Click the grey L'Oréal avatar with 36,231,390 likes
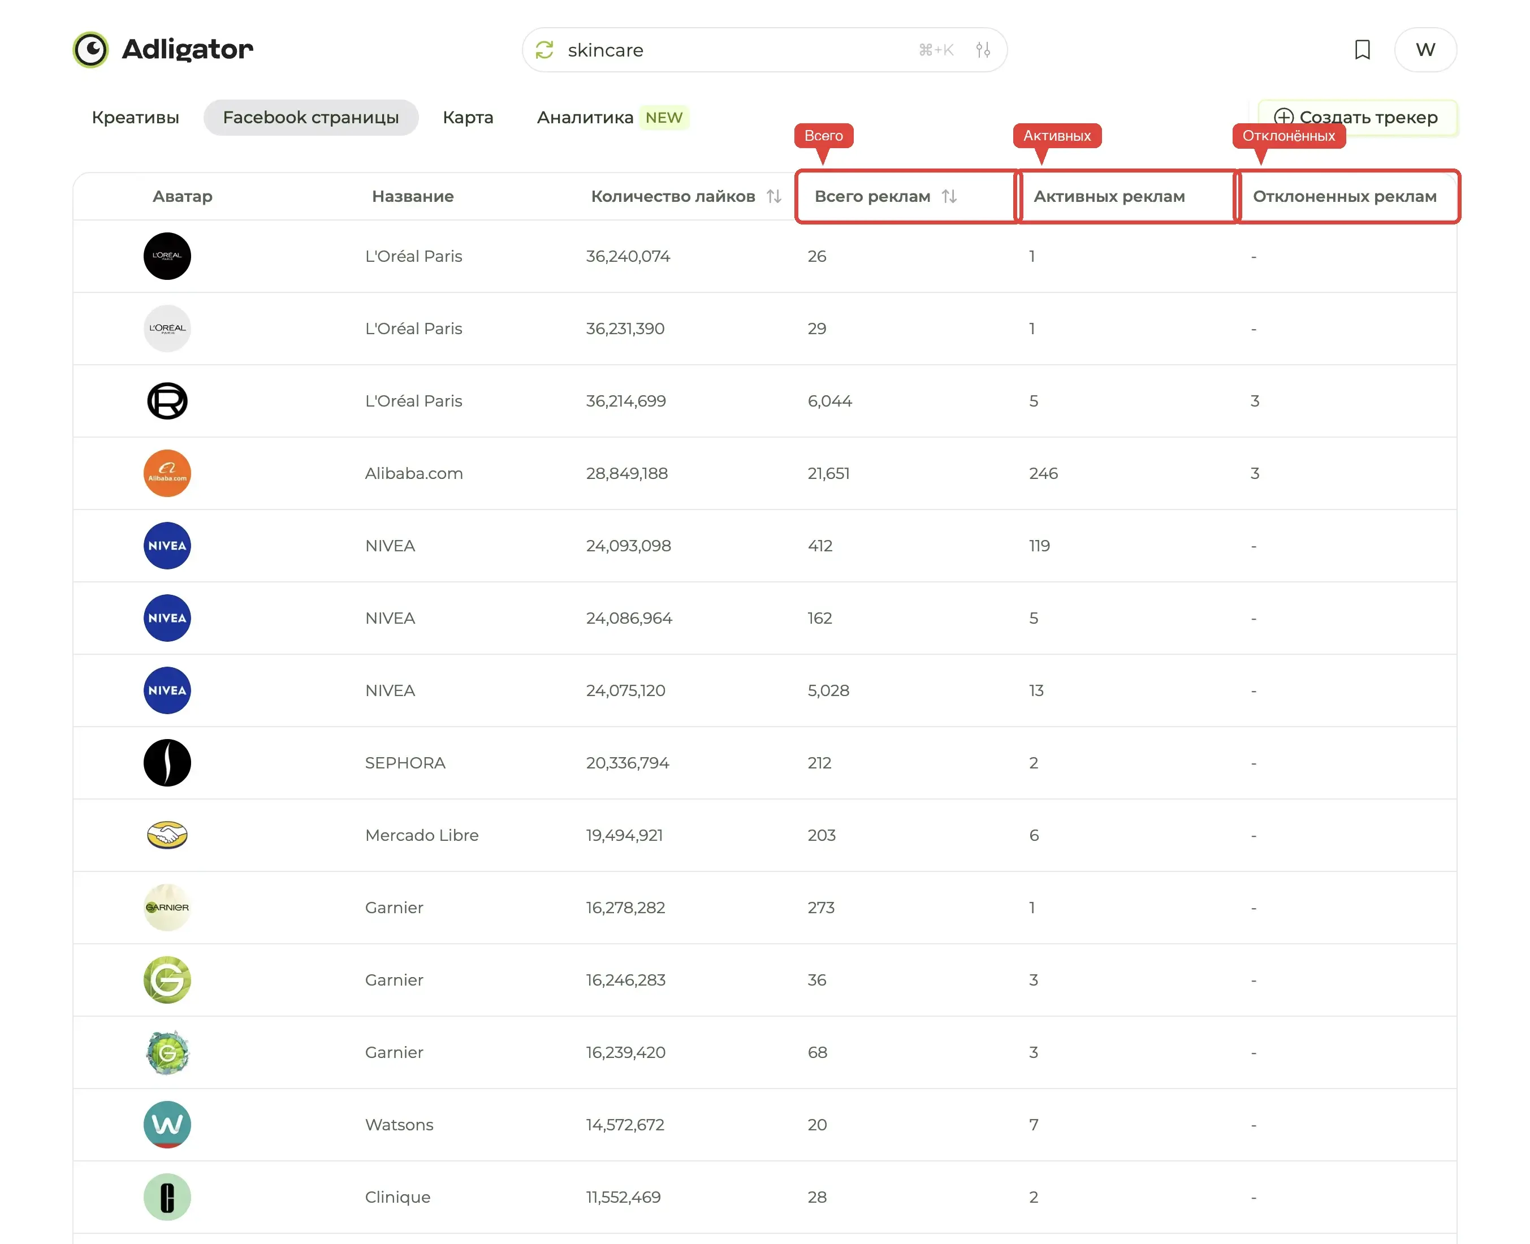 (167, 328)
